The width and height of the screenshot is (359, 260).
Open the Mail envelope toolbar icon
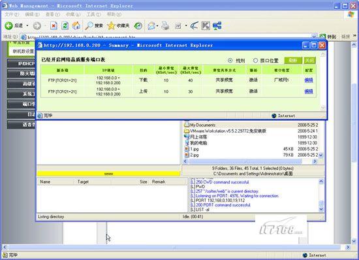151,25
